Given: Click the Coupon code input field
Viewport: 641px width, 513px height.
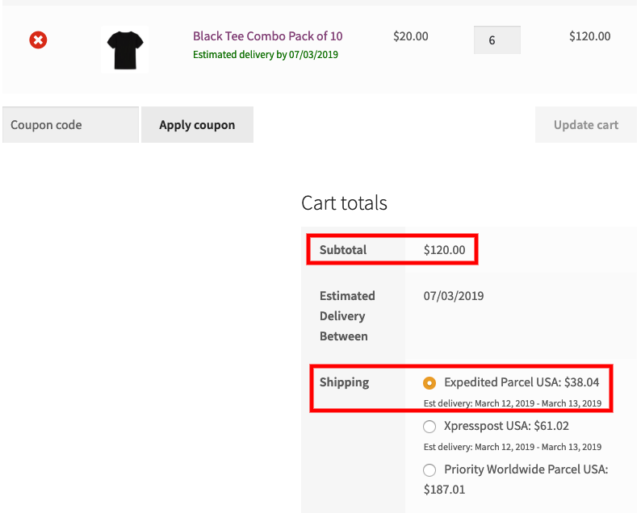Looking at the screenshot, I should [x=70, y=125].
